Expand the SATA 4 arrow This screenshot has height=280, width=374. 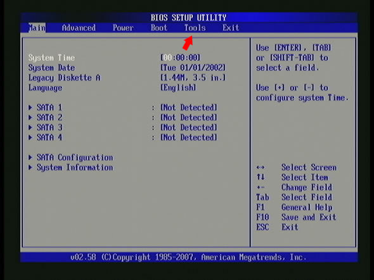[30, 137]
